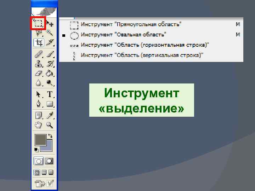
Task: Switch to Standard editing mode
Action: [39, 161]
